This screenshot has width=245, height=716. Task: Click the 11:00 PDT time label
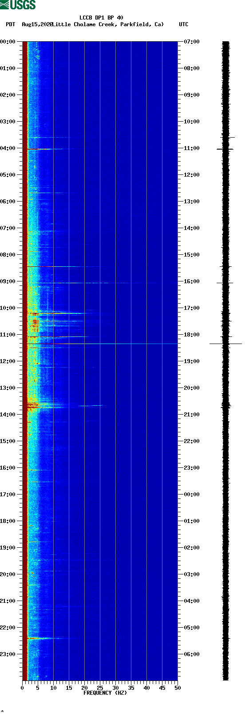(x=8, y=335)
